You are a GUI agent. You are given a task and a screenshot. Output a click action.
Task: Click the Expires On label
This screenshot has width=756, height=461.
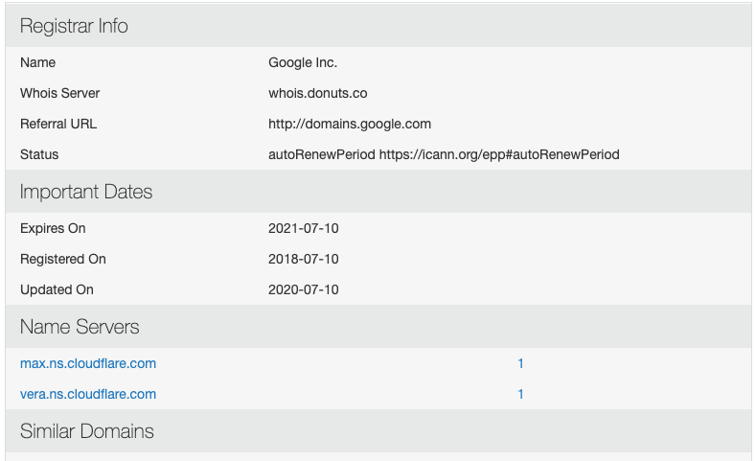[x=53, y=228]
